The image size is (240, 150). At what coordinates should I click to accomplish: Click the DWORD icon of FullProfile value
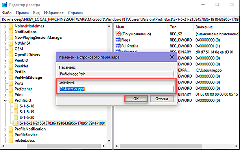[x=118, y=46]
